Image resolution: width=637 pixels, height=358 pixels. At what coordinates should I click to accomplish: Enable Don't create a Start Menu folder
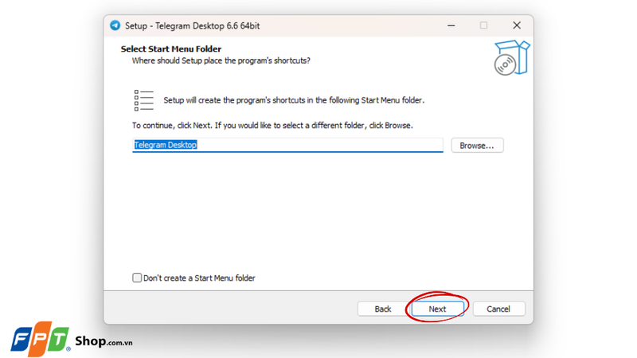[x=137, y=278]
